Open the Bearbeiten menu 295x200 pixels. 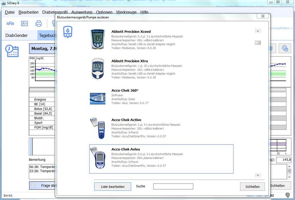tap(29, 12)
